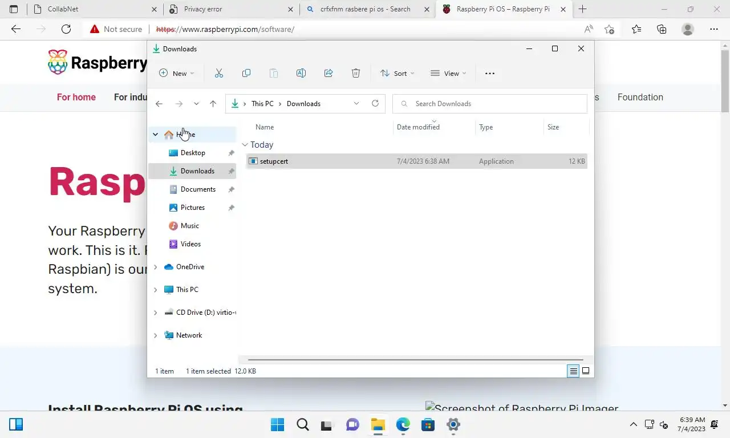Switch to details view icon in status bar
The width and height of the screenshot is (730, 438).
tap(573, 371)
